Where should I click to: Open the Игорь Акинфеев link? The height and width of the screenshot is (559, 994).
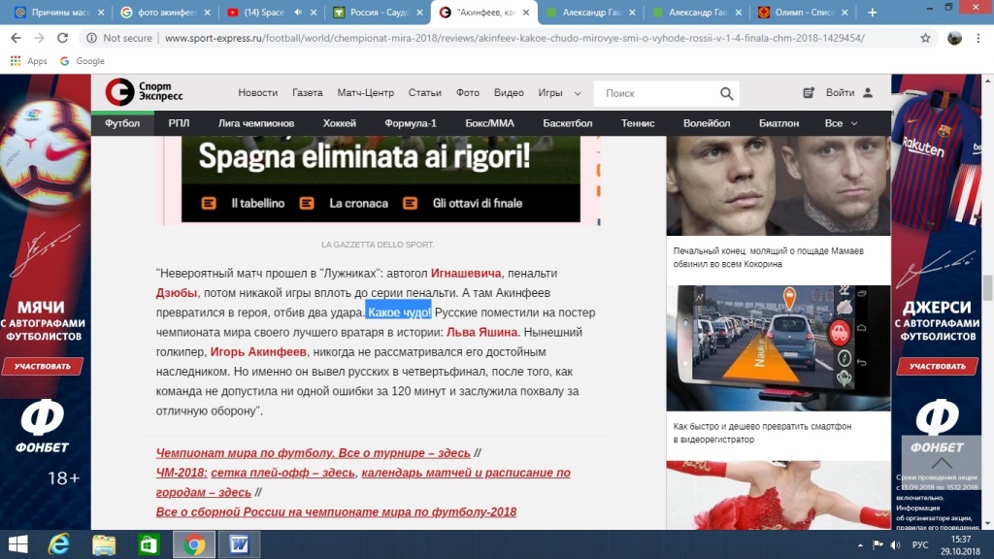coord(258,351)
